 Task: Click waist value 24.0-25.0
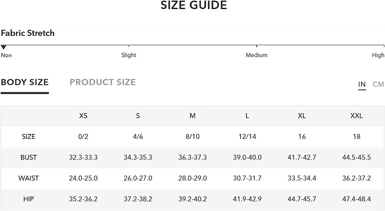pos(83,178)
